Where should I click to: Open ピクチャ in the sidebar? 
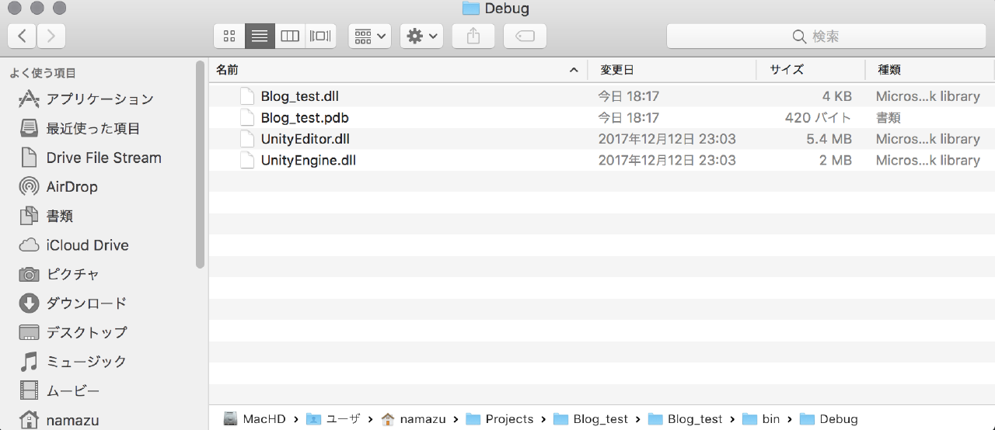58,274
